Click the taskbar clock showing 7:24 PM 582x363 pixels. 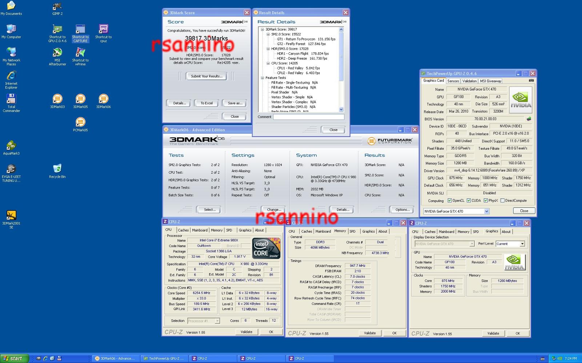tap(570, 359)
